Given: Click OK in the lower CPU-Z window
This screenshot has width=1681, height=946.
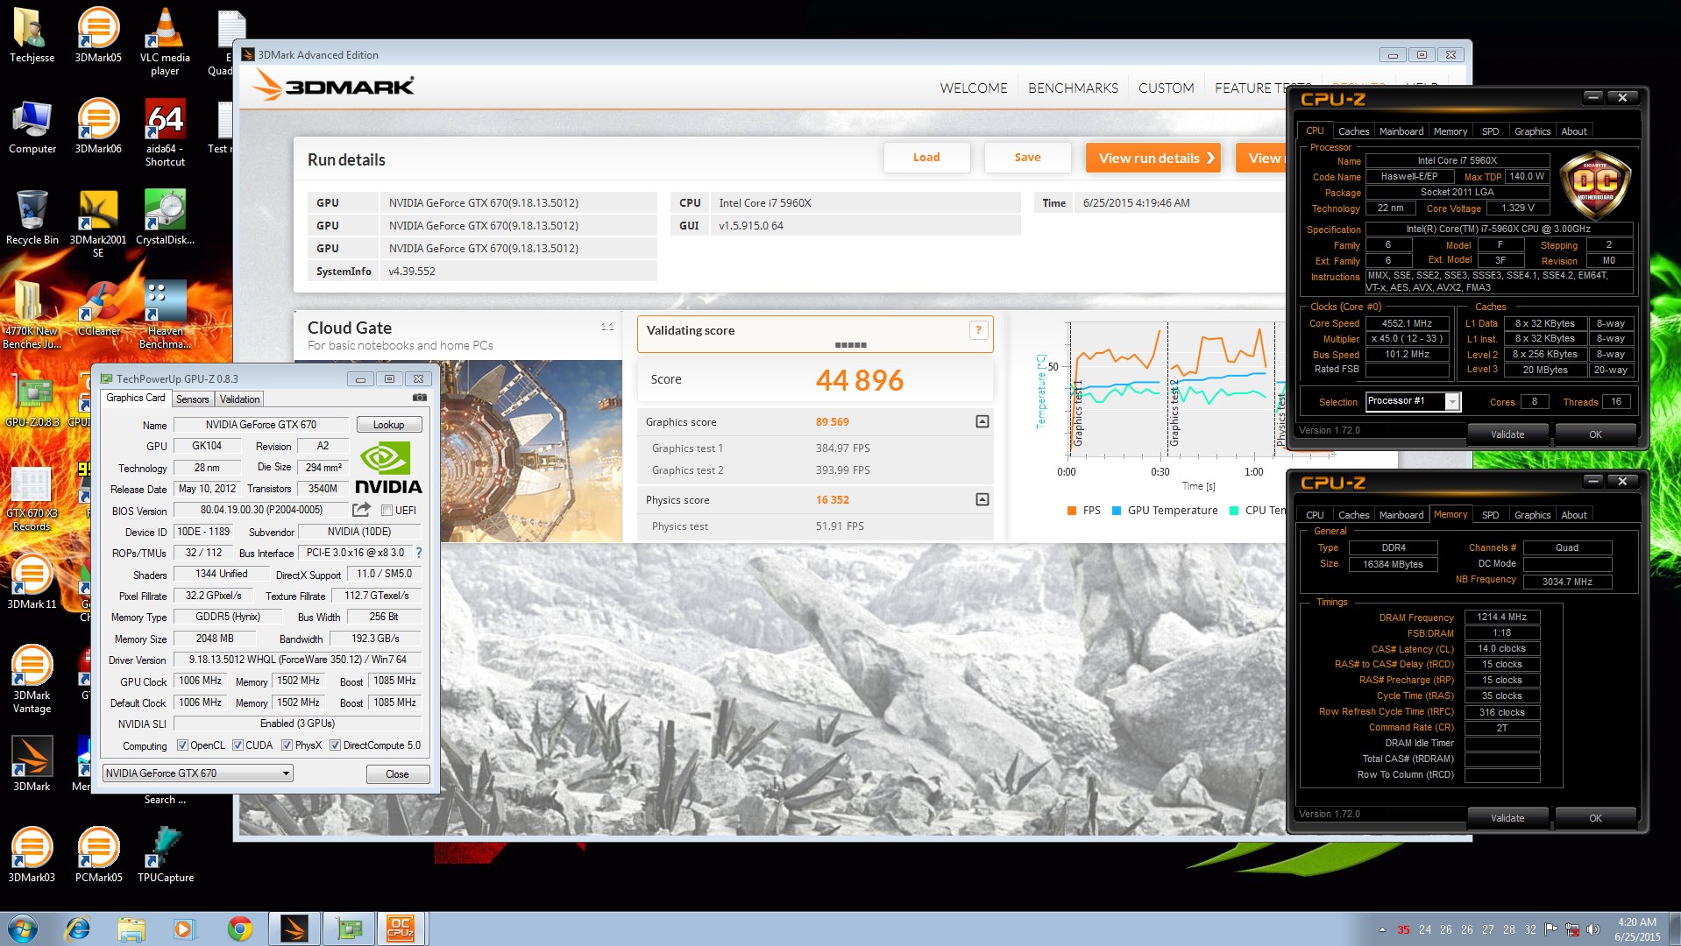Looking at the screenshot, I should [x=1595, y=818].
